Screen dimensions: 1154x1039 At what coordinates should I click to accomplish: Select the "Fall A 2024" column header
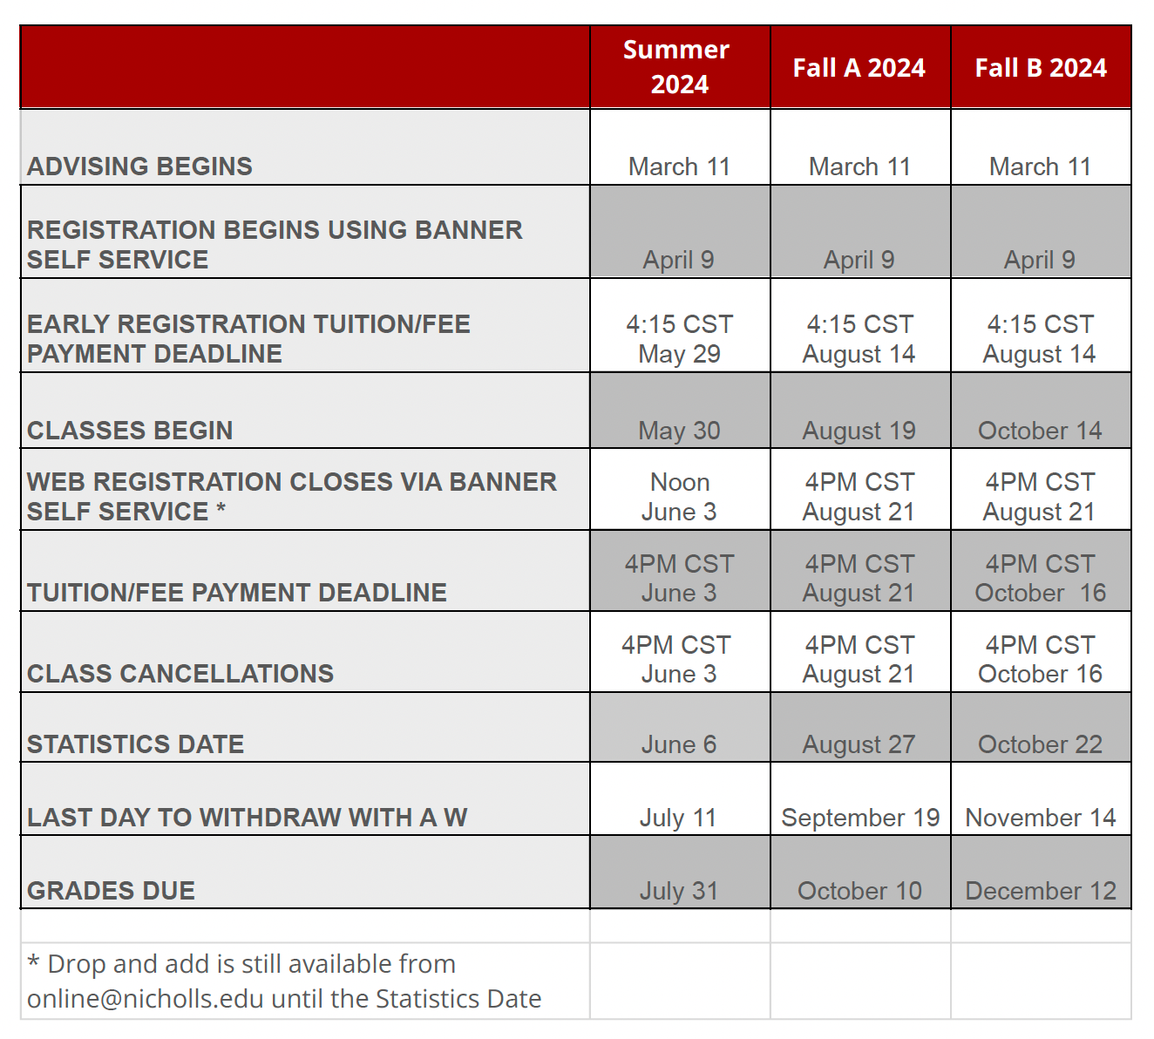(x=859, y=68)
